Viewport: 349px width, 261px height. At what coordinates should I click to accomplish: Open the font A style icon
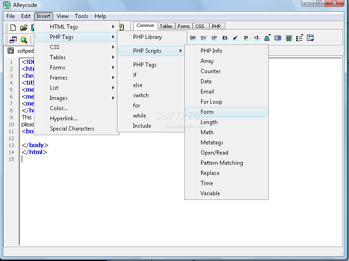point(267,38)
